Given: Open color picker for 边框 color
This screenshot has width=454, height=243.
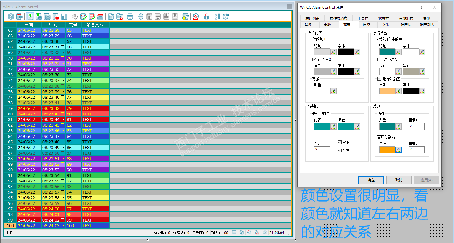Looking at the screenshot, I should click(398, 126).
